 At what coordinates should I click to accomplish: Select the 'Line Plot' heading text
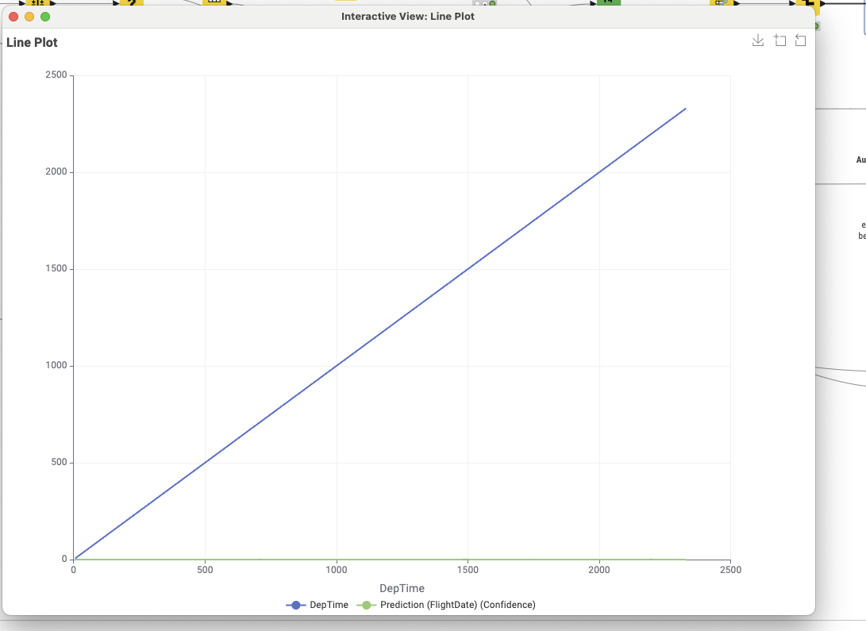pos(32,43)
